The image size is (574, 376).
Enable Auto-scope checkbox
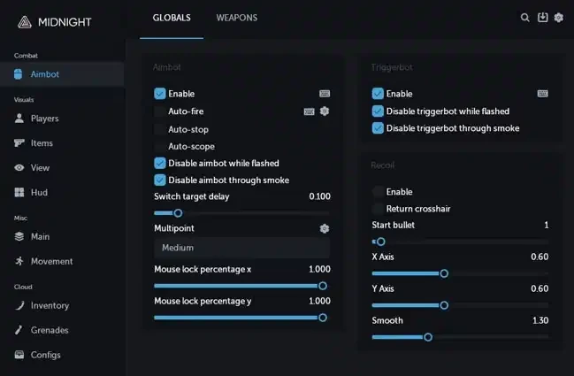[159, 147]
